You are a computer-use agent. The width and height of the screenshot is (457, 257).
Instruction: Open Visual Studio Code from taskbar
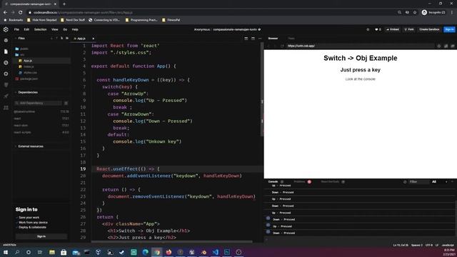point(216,252)
